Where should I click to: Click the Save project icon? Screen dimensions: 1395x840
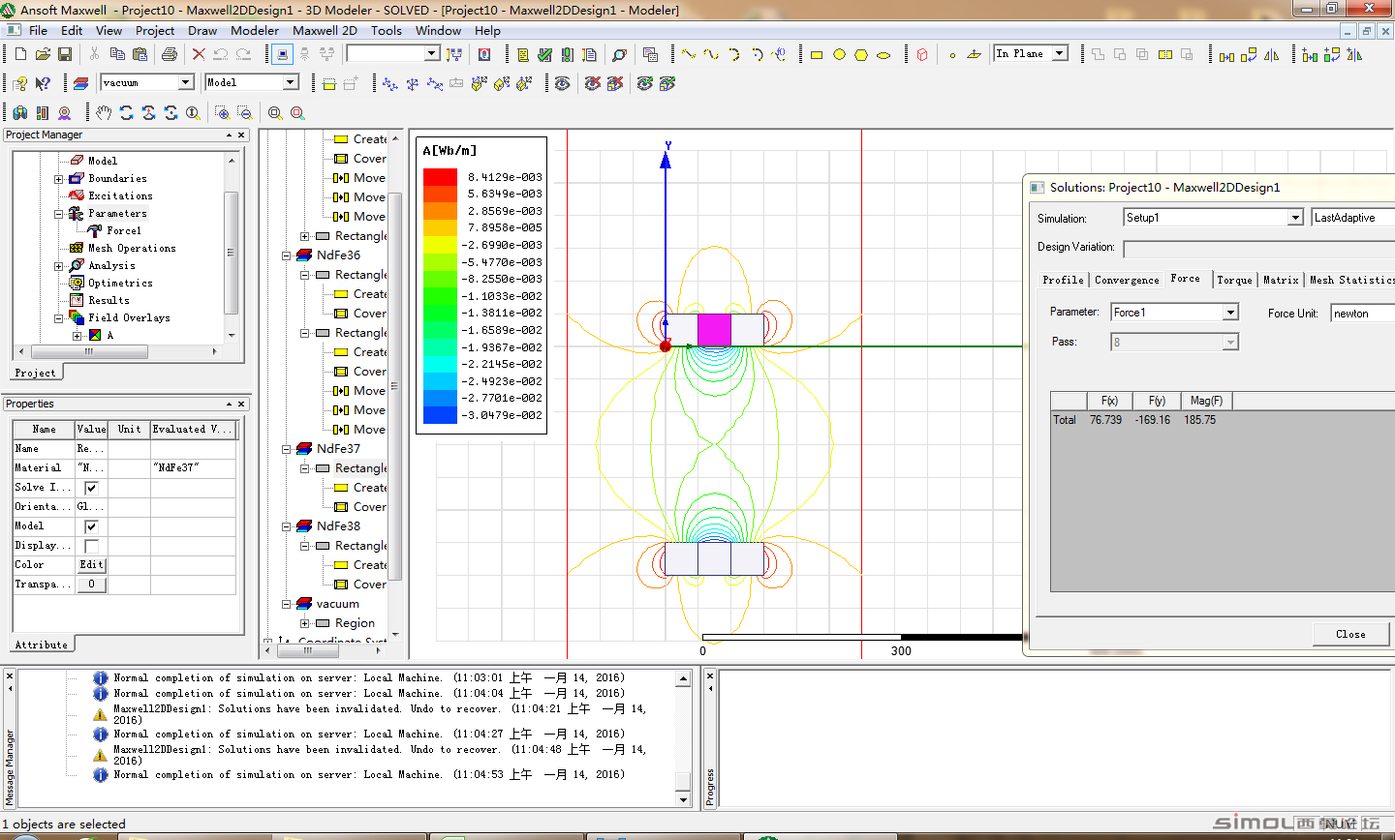(67, 54)
